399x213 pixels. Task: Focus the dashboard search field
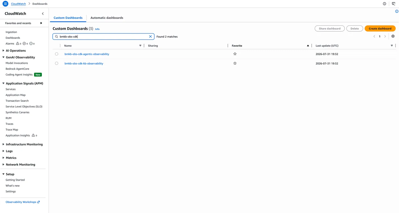point(103,37)
